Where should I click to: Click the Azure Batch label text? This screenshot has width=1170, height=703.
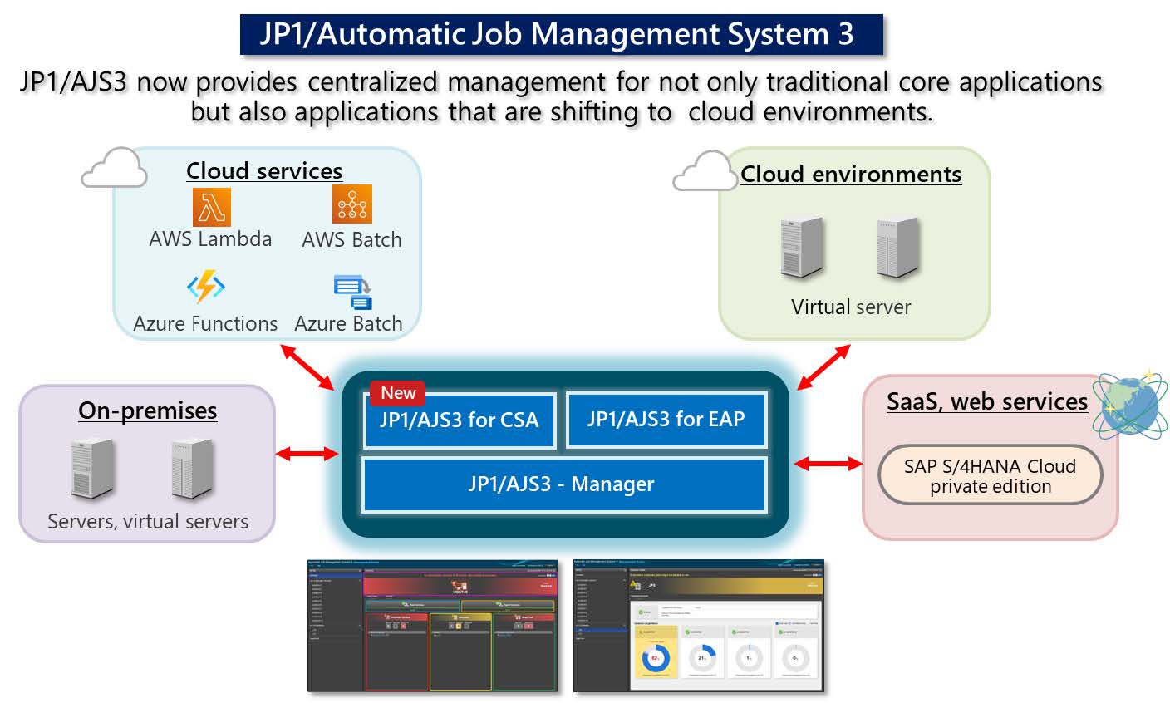point(348,323)
